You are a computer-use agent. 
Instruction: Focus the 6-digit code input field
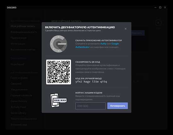click(91, 106)
